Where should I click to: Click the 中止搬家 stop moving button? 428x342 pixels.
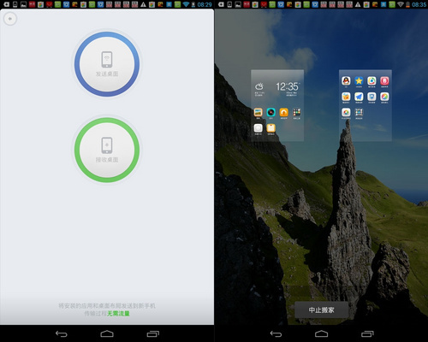tap(321, 310)
